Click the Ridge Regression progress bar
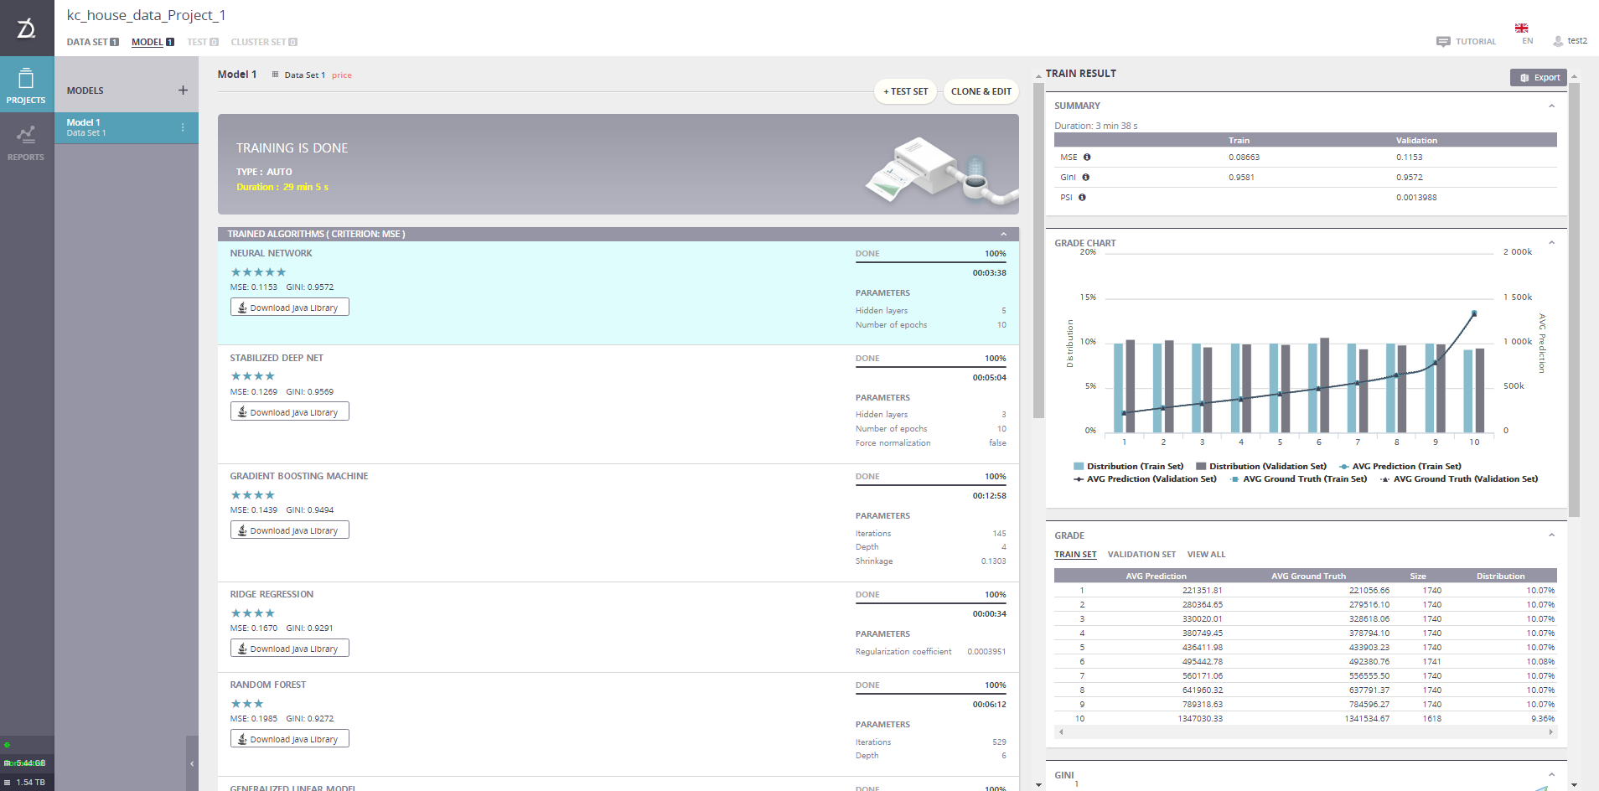 [x=931, y=603]
